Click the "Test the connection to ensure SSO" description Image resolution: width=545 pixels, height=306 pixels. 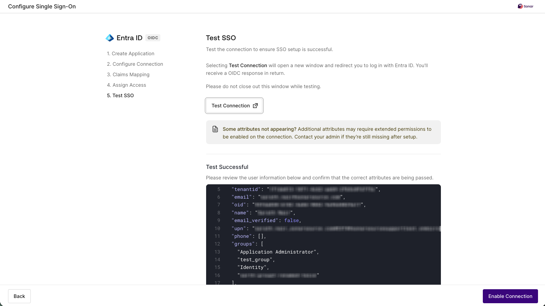pos(270,49)
